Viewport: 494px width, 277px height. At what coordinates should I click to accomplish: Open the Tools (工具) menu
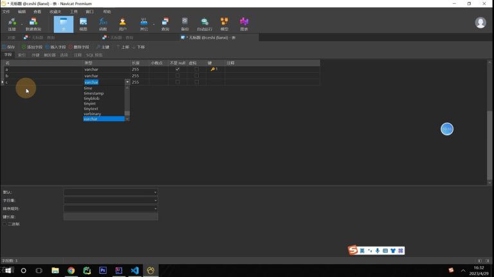(x=74, y=12)
